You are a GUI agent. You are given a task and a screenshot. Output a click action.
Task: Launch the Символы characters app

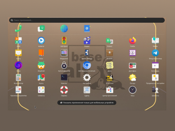tap(41, 90)
